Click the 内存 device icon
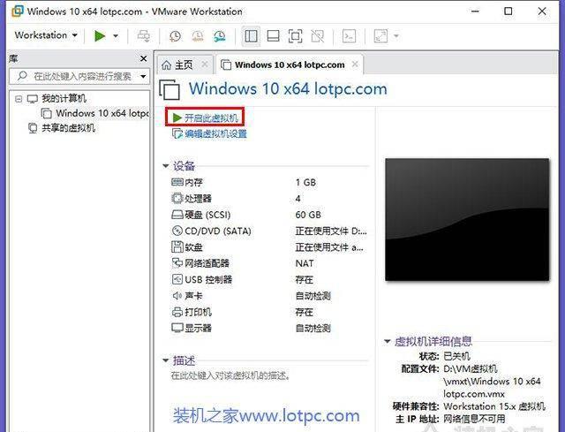The image size is (565, 432). click(177, 182)
